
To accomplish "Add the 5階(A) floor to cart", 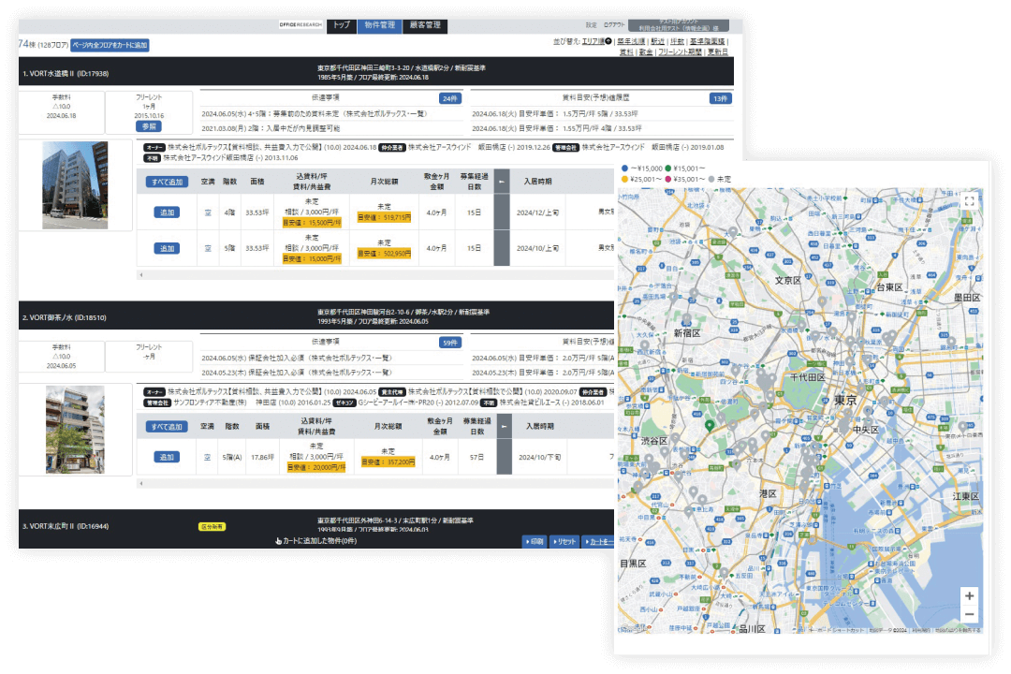I will (x=167, y=457).
